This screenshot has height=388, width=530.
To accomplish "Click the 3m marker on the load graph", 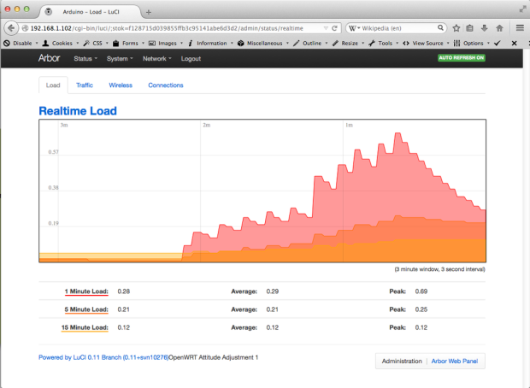I will [64, 125].
